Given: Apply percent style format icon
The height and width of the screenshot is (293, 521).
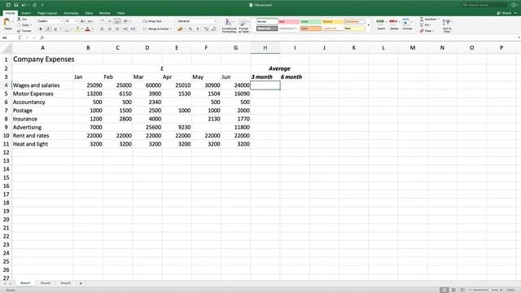Looking at the screenshot, I should tap(190, 29).
